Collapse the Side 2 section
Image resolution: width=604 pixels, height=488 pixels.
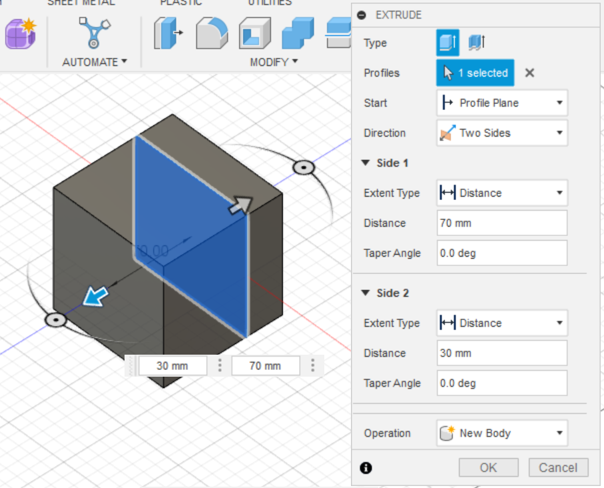click(x=366, y=293)
